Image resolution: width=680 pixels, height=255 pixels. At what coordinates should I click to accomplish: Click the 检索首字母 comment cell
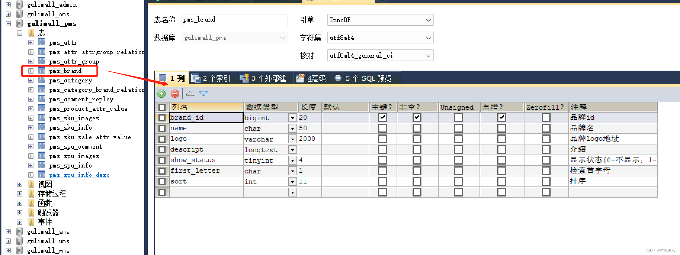coord(613,171)
